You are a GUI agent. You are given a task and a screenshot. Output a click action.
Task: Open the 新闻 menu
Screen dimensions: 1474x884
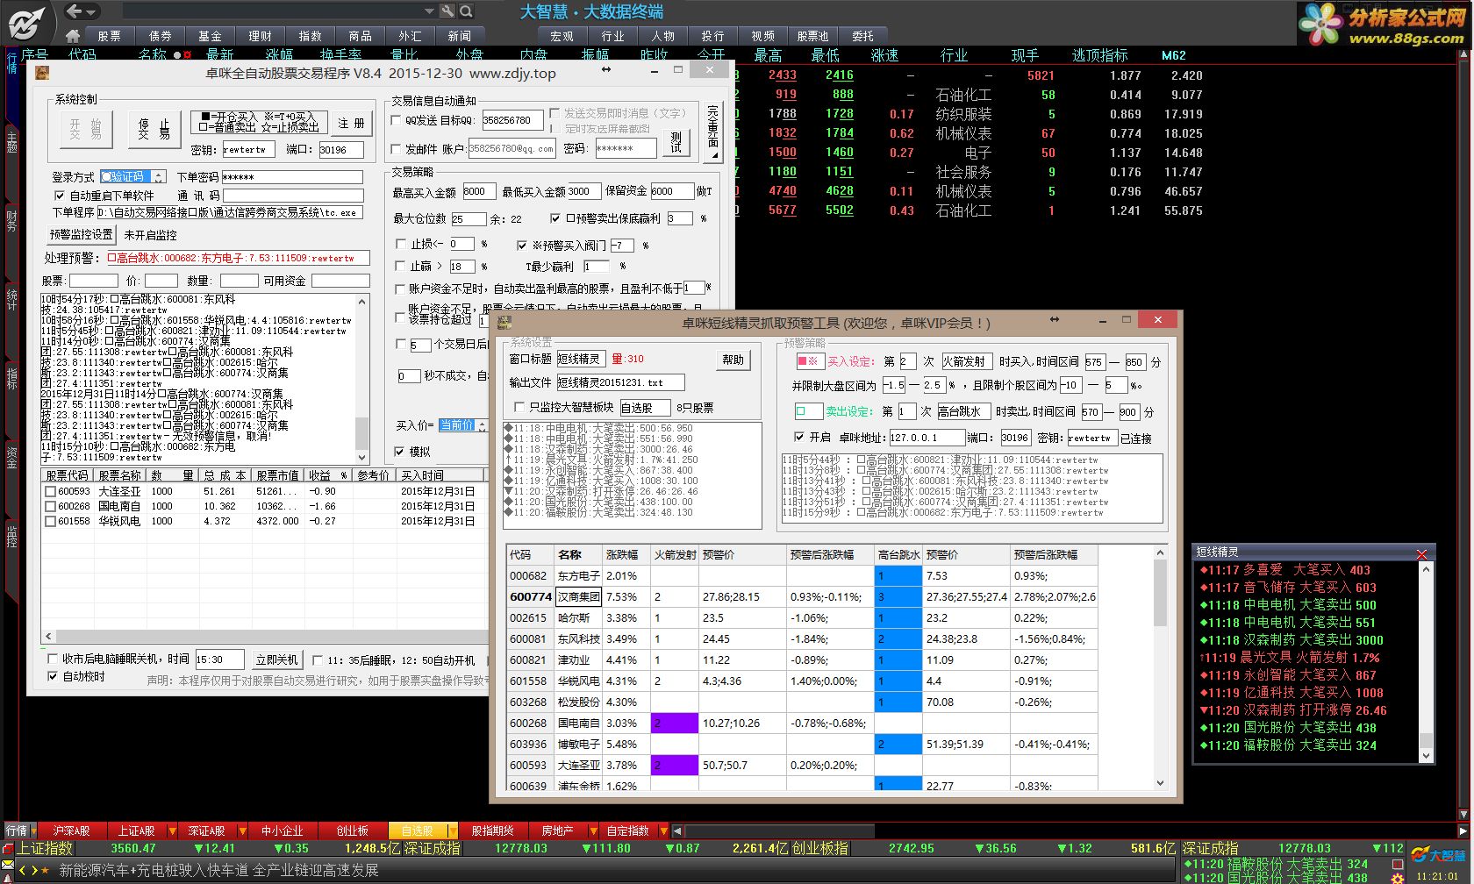coord(460,36)
